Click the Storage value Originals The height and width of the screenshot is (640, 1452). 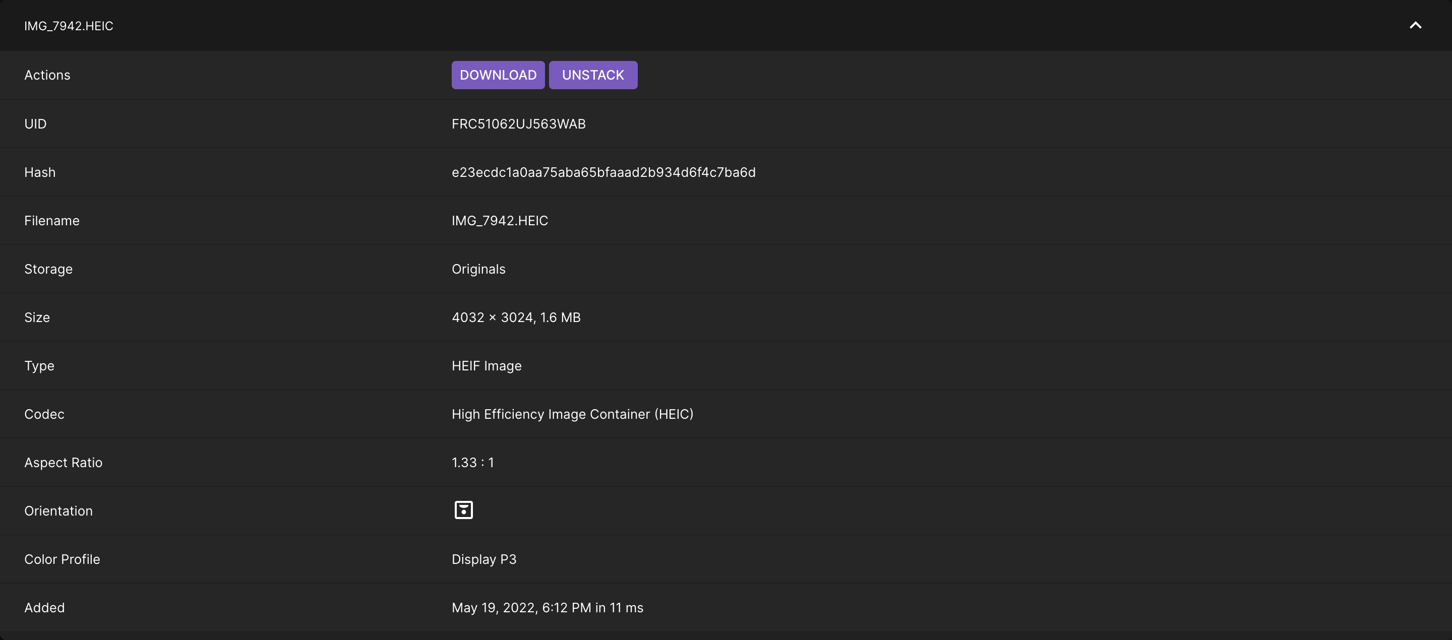pos(478,269)
